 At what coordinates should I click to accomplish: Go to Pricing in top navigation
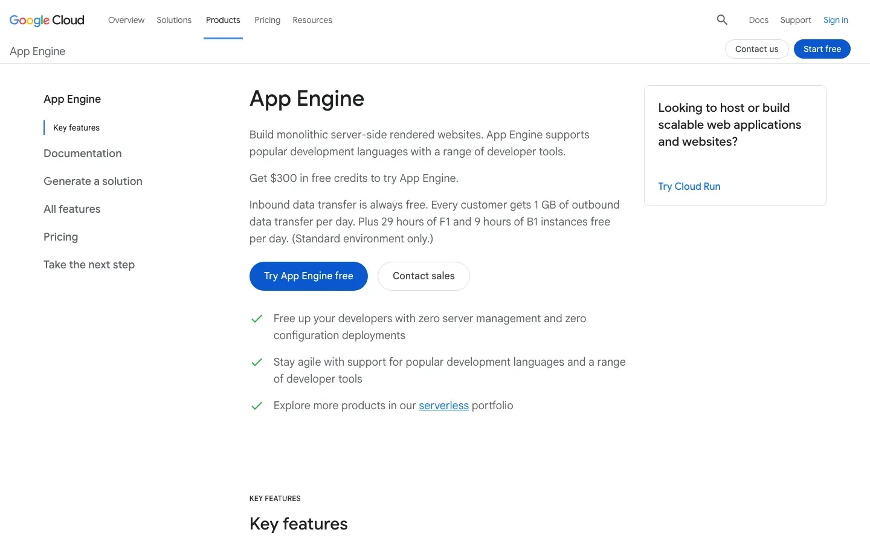267,20
